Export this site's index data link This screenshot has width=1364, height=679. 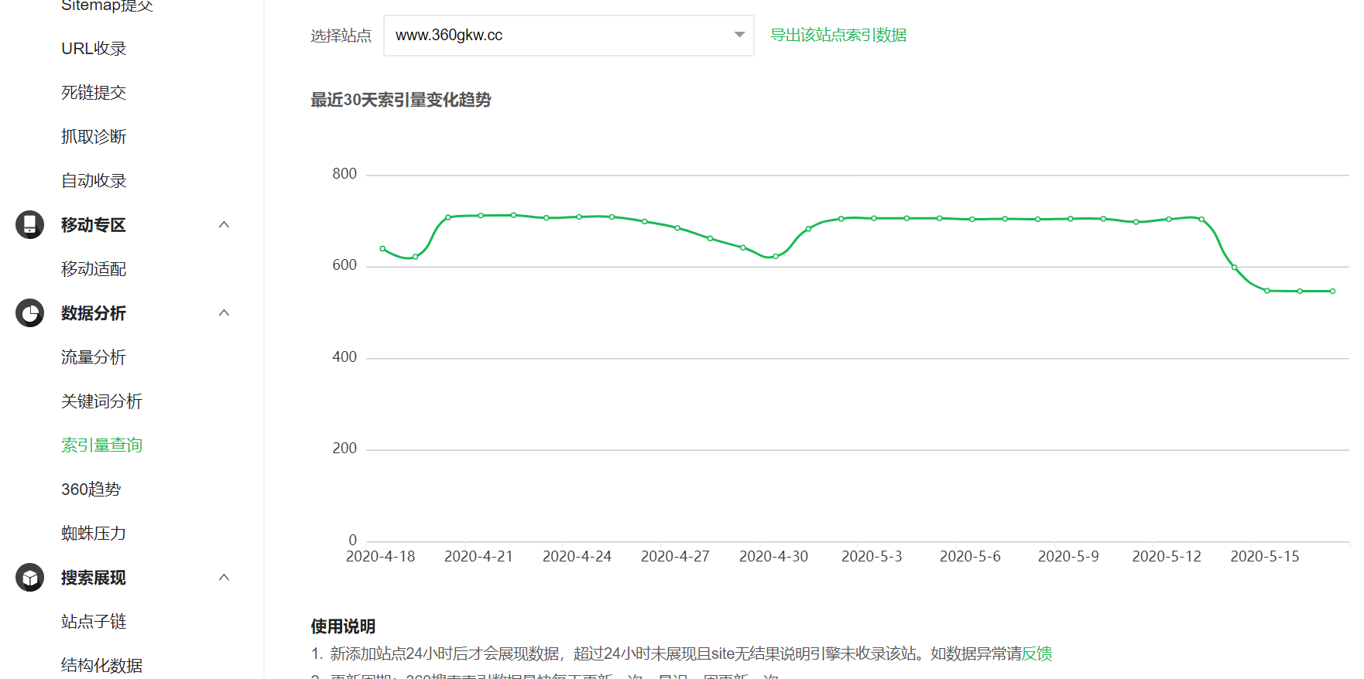[x=838, y=36]
